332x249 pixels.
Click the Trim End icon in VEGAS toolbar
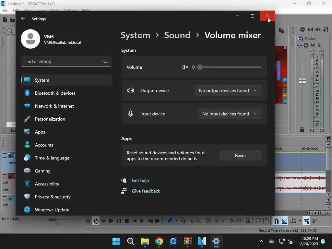pos(232,221)
